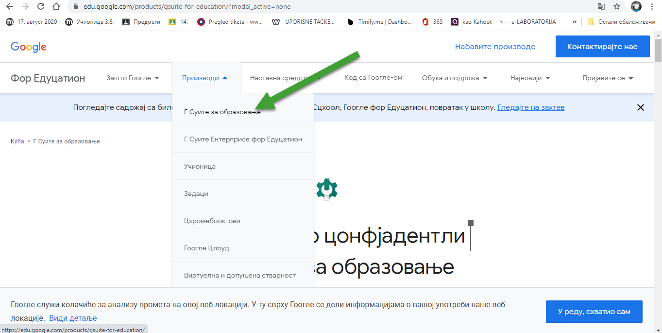The width and height of the screenshot is (662, 333).
Task: Go to browser home page icon
Action: 57,7
